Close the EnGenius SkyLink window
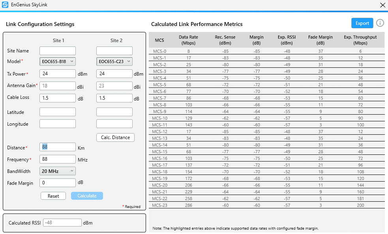This screenshot has height=234, width=388. pyautogui.click(x=382, y=5)
